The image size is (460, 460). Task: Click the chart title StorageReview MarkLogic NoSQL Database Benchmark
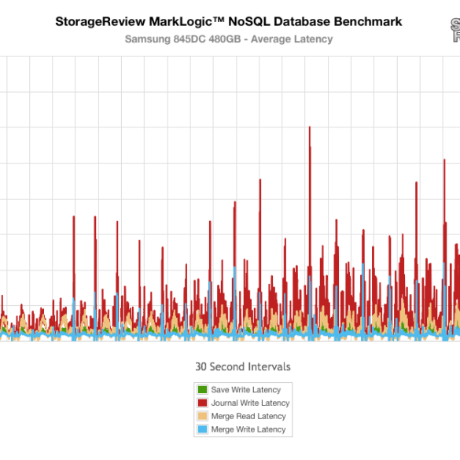pyautogui.click(x=229, y=22)
